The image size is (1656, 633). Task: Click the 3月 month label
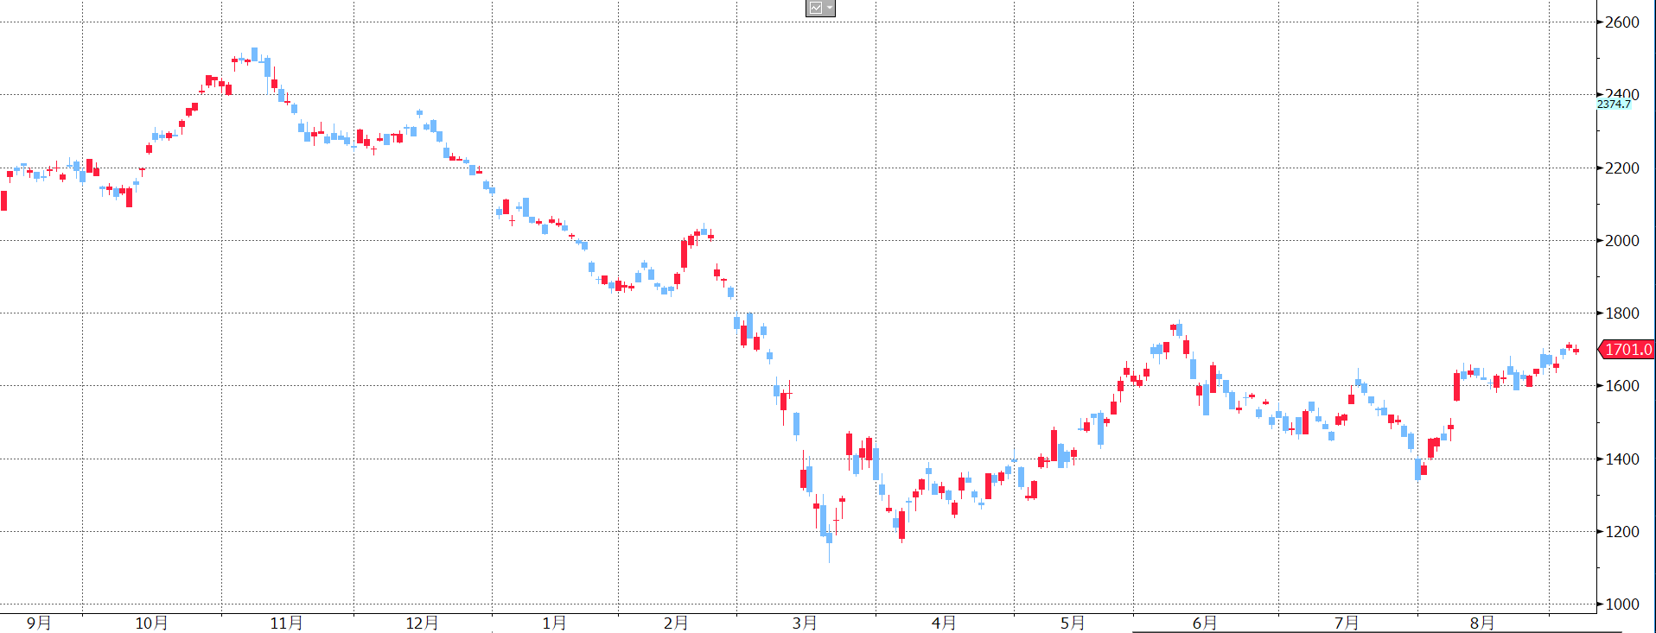click(805, 623)
